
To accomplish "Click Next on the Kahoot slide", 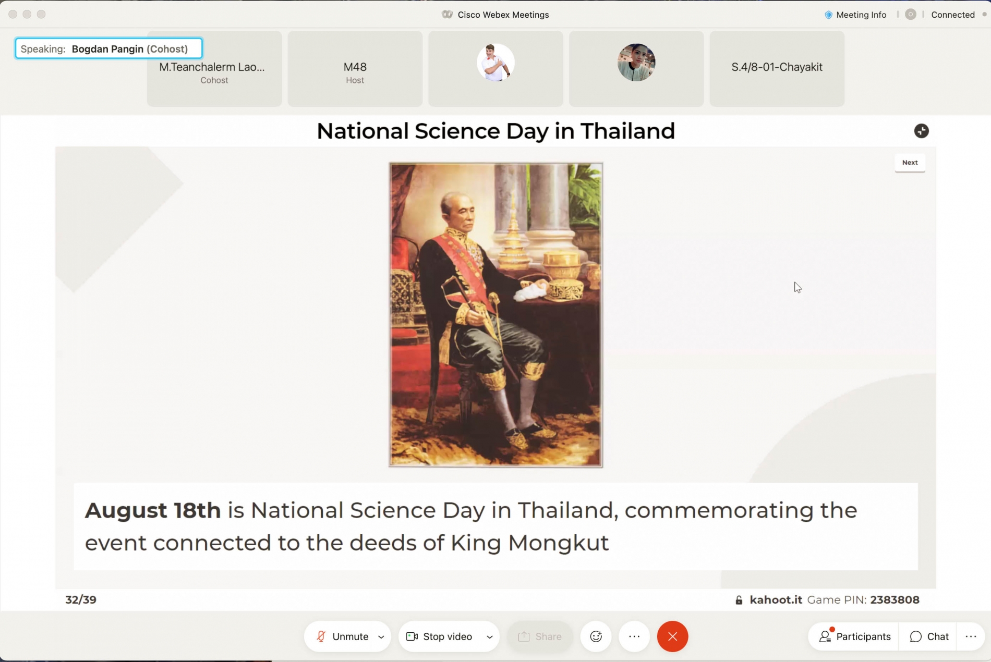I will 910,163.
